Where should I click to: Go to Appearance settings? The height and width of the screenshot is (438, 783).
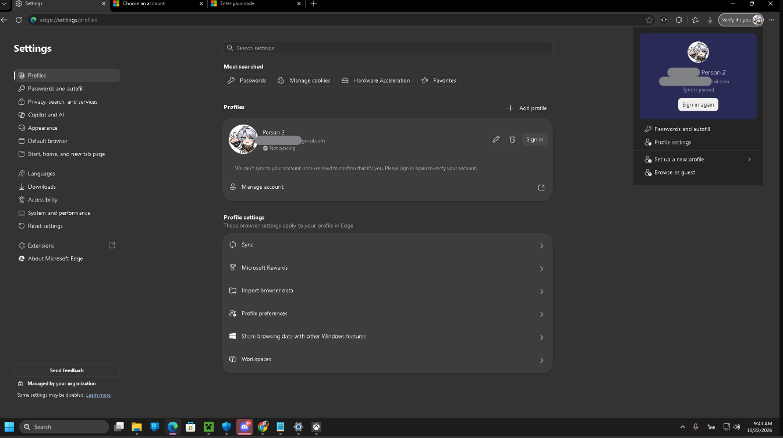(67, 128)
